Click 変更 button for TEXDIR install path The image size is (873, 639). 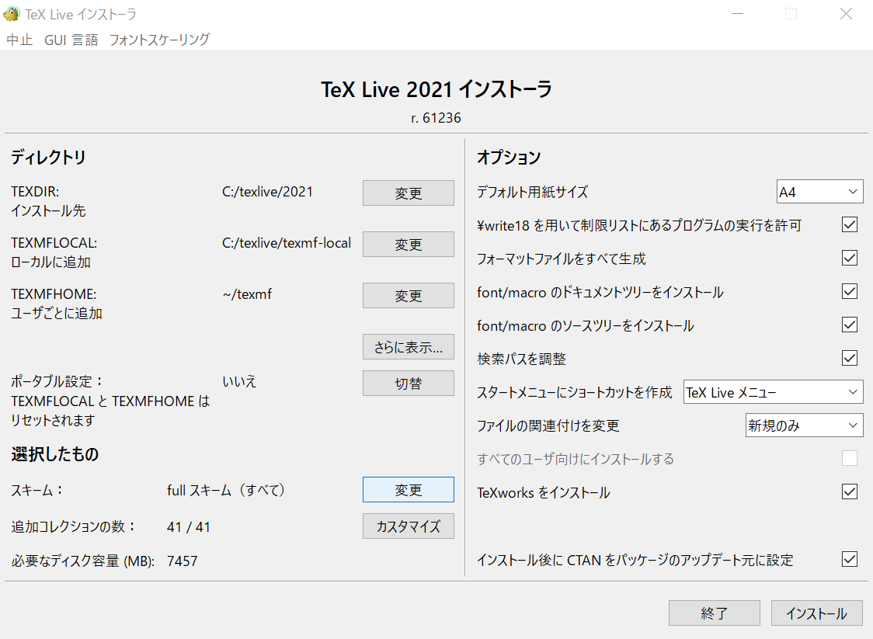click(408, 193)
